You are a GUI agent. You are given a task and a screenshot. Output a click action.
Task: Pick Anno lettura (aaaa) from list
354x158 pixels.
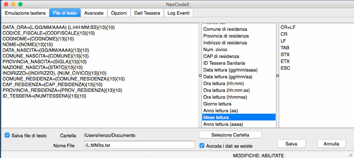(223, 124)
